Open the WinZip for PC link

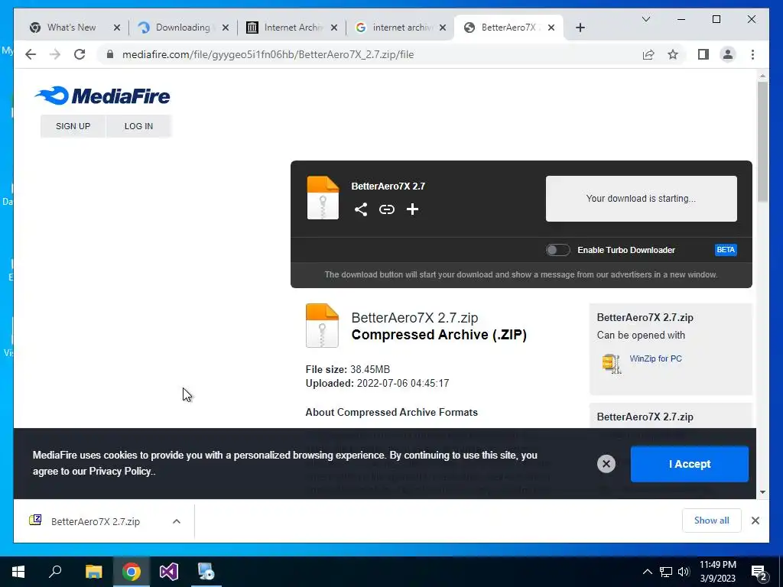click(x=655, y=358)
